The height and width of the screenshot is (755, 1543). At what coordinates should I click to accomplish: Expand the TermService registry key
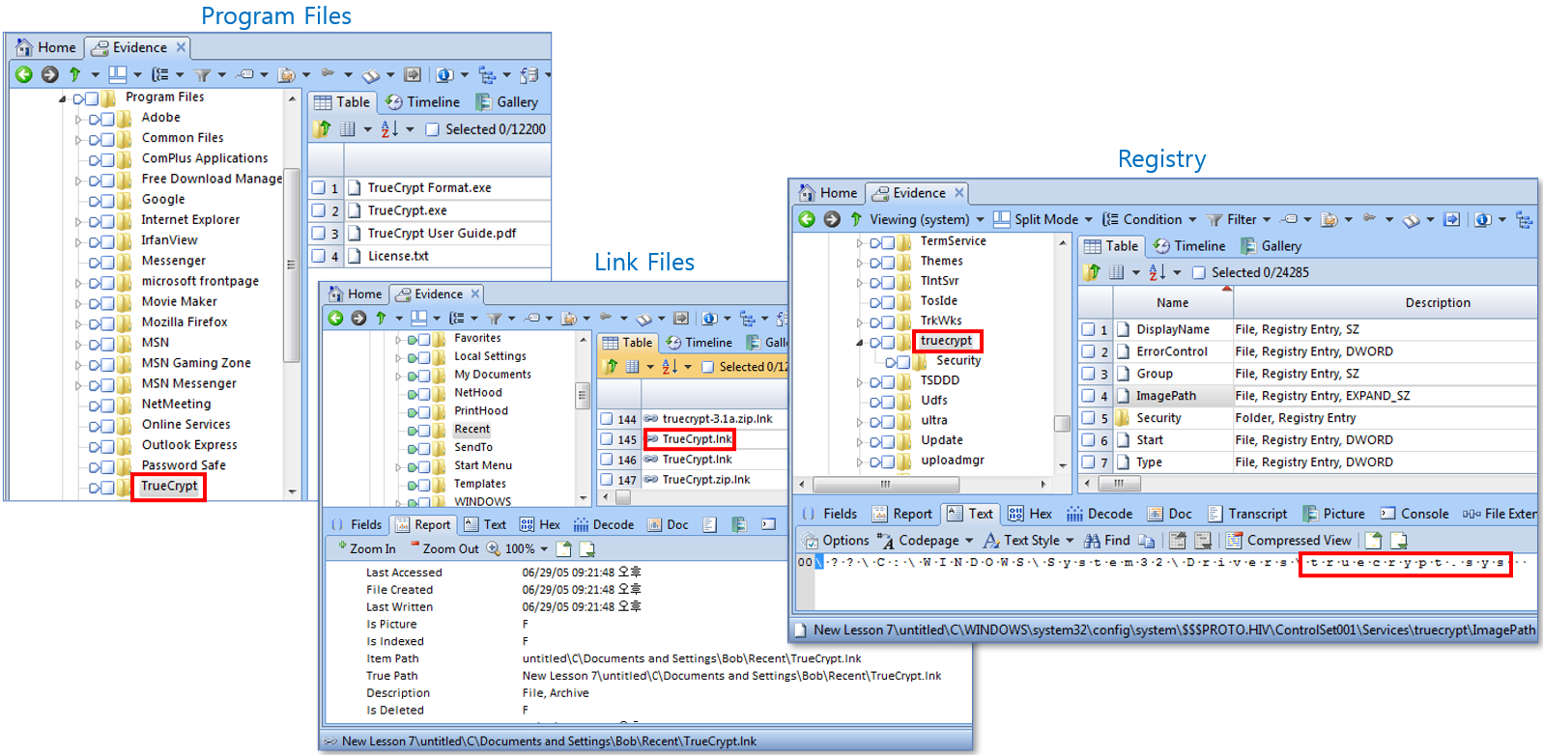[x=859, y=242]
